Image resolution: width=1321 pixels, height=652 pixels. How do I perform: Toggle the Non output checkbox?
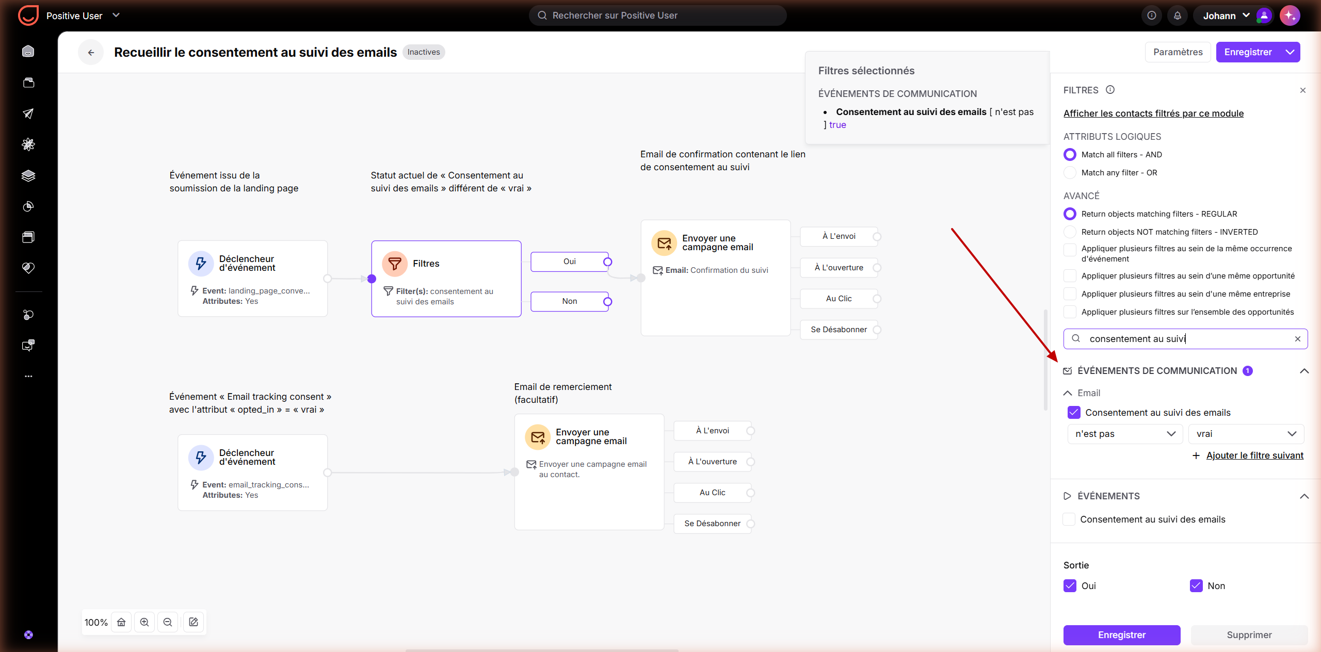click(x=1196, y=586)
